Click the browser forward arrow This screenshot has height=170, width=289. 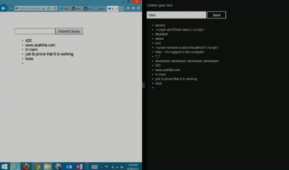coord(11,8)
